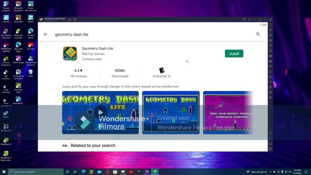Play the Geometry Dash Lite trailer video
The width and height of the screenshot is (311, 175).
[101, 112]
